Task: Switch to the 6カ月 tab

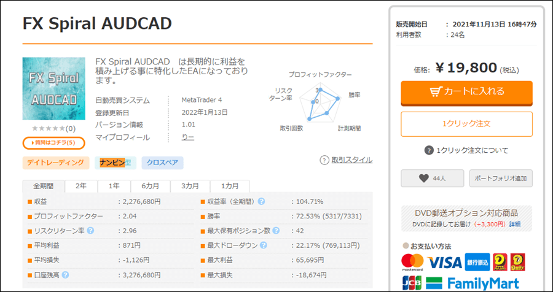Action: click(x=151, y=186)
